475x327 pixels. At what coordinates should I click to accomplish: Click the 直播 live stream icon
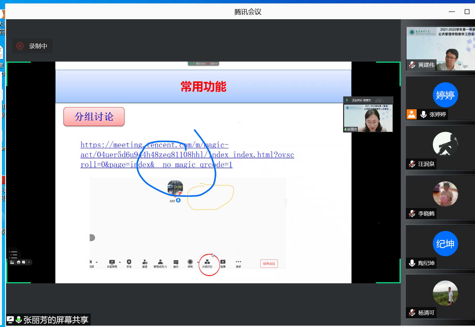(x=223, y=262)
